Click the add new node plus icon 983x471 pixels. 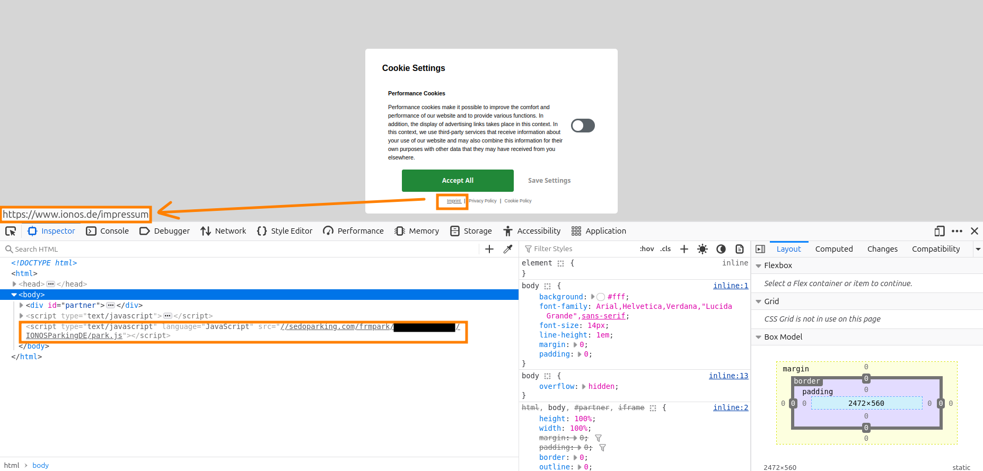click(x=489, y=249)
